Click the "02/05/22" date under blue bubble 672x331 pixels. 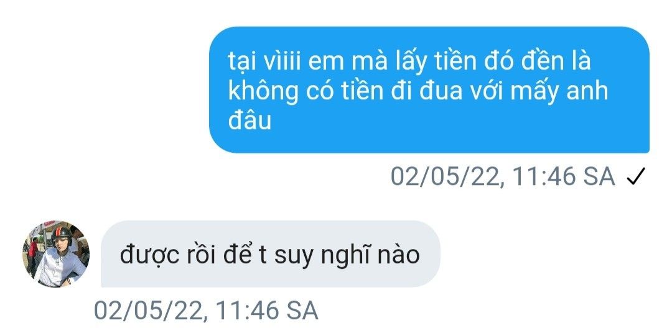click(447, 176)
